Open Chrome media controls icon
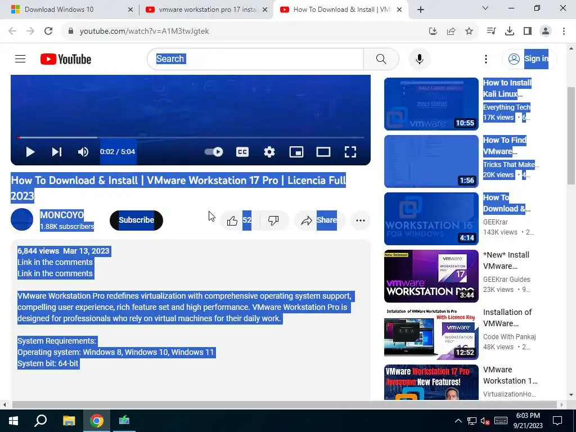The width and height of the screenshot is (576, 432). [491, 31]
